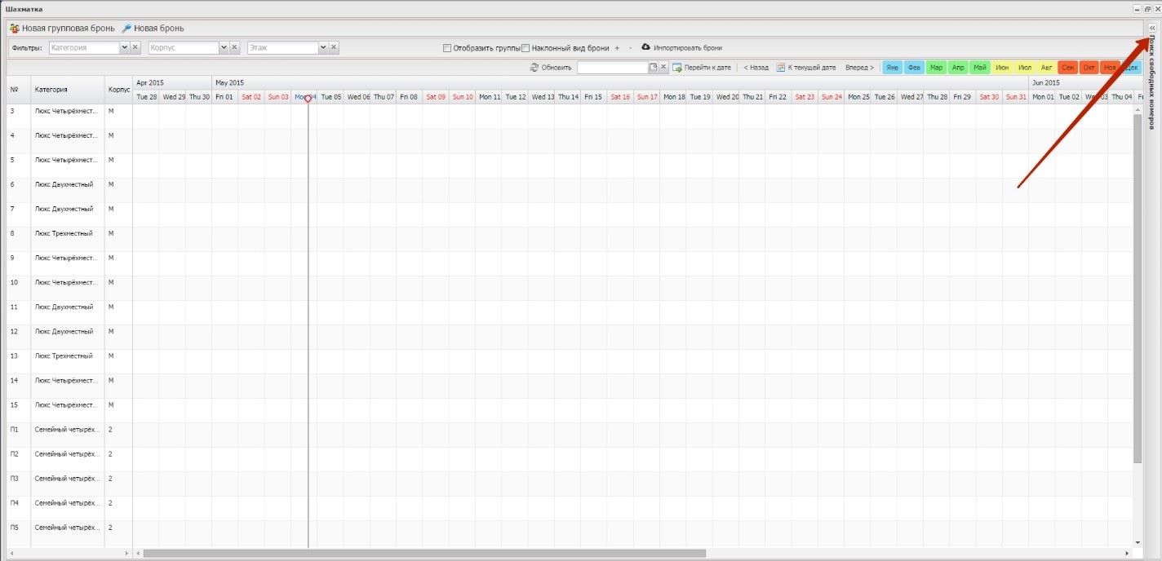Open the Корпус filter dropdown
Viewport: 1162px width, 561px height.
click(224, 48)
